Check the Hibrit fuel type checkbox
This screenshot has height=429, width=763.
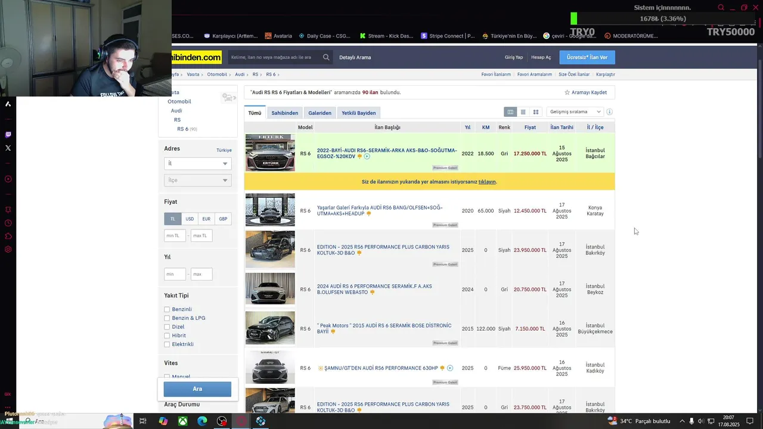[x=167, y=335]
